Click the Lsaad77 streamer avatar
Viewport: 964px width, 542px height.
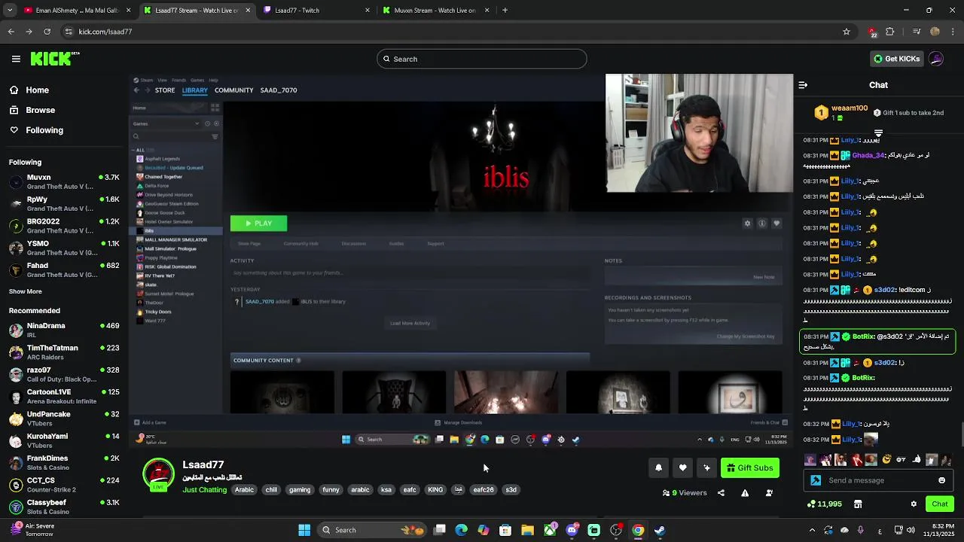coord(158,475)
